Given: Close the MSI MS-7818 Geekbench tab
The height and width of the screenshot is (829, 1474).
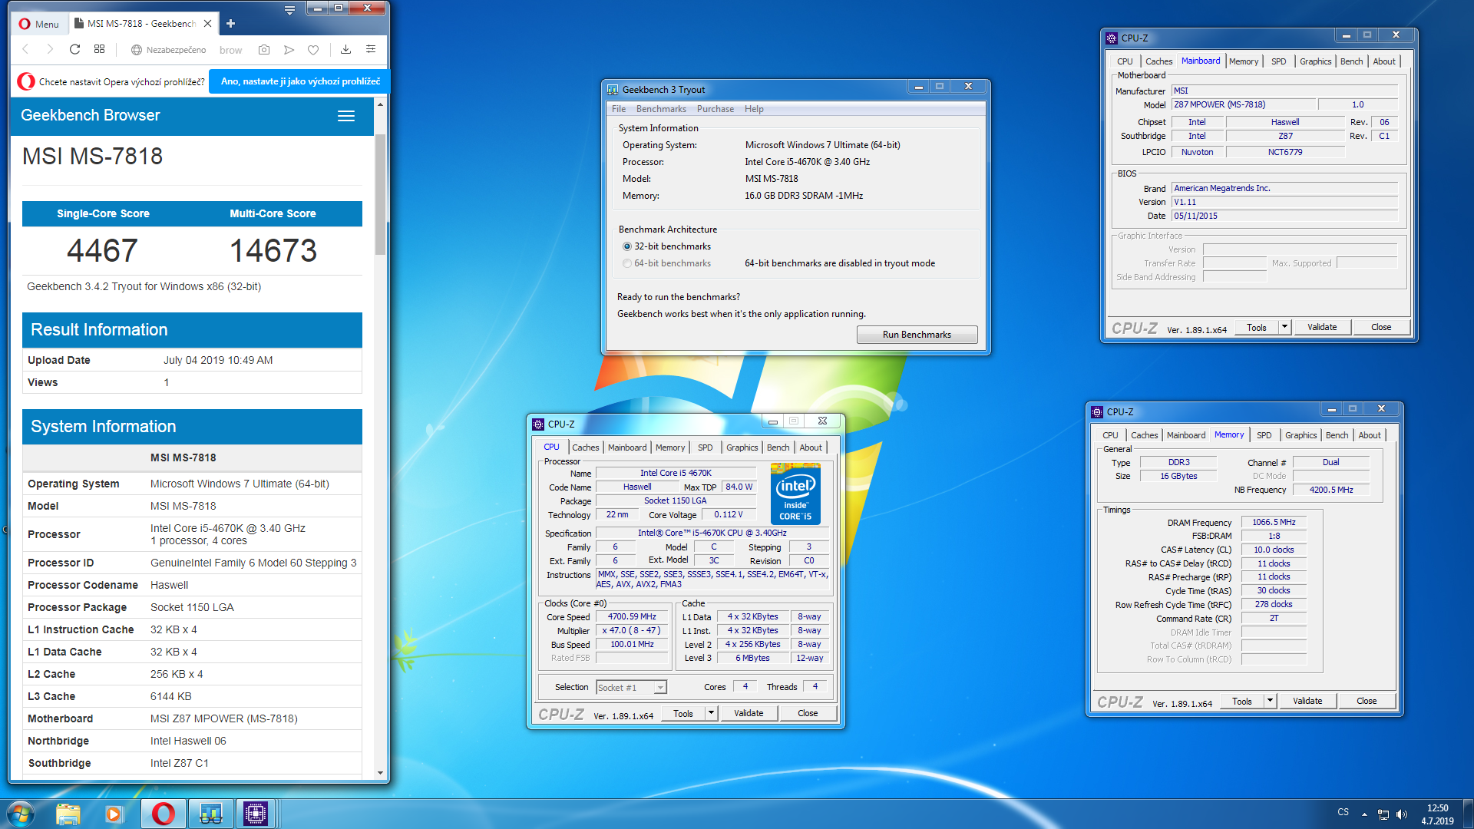Looking at the screenshot, I should click(207, 24).
